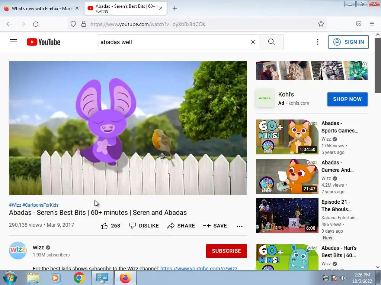Click Abadas - Hari's Best Bits title
381x285 pixels.
(x=339, y=252)
